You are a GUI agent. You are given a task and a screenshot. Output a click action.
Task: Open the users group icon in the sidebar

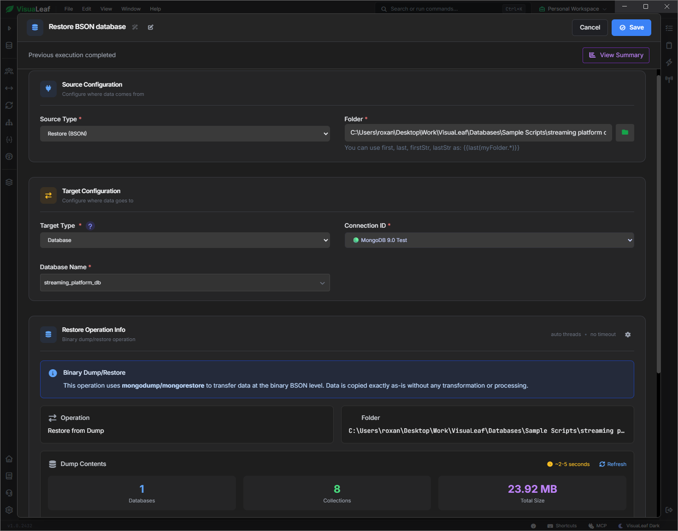(9, 71)
